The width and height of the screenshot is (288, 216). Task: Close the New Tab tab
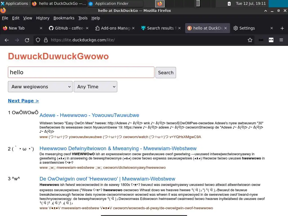41,28
